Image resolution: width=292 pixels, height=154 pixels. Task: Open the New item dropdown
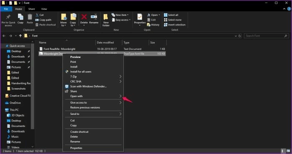(x=120, y=15)
